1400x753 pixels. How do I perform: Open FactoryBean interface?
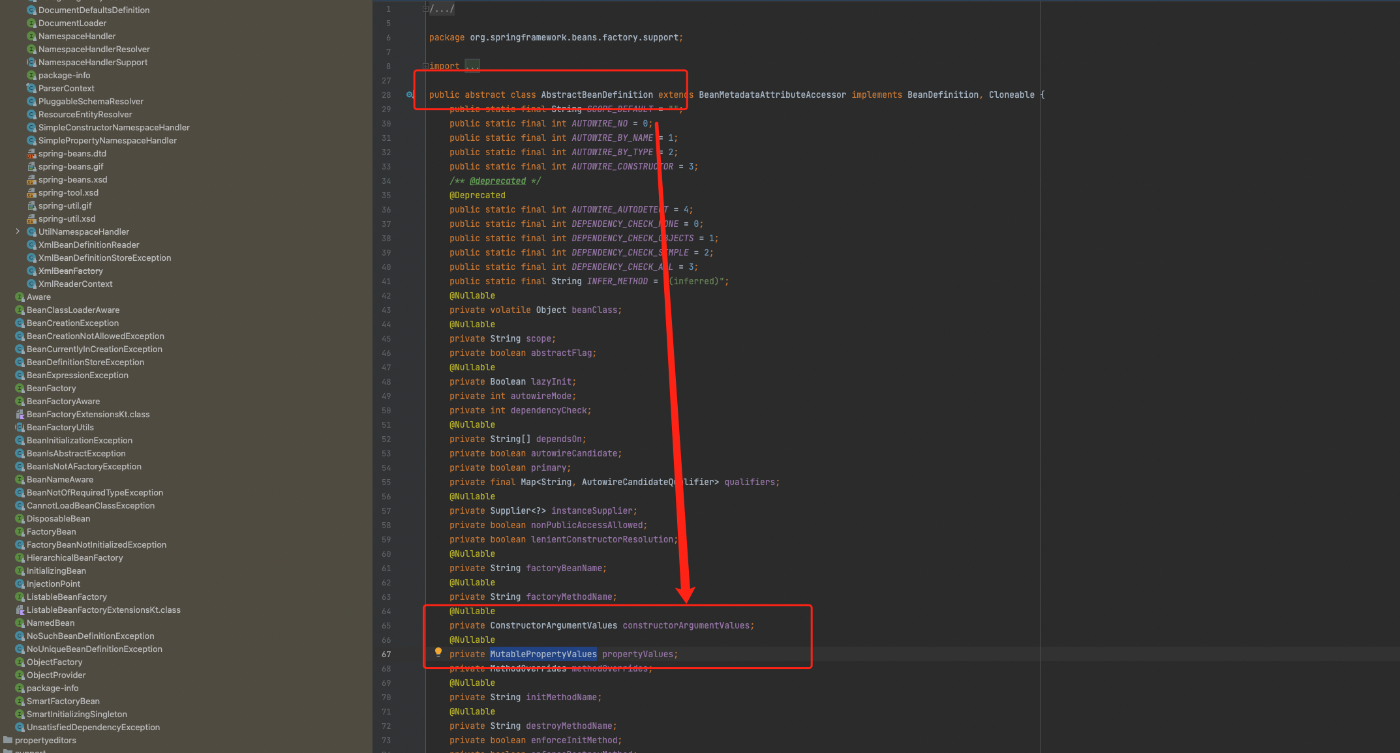[52, 531]
